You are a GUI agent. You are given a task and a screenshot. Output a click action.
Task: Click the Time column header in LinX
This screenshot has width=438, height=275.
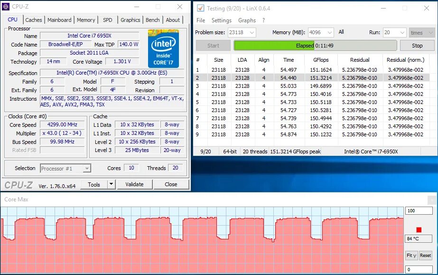(289, 60)
